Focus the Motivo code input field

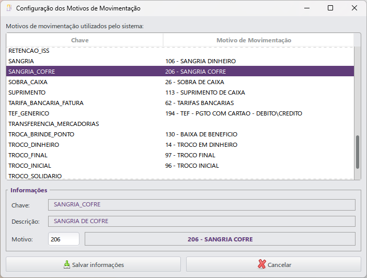pyautogui.click(x=63, y=239)
